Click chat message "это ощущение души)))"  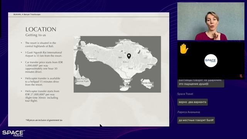194,84
